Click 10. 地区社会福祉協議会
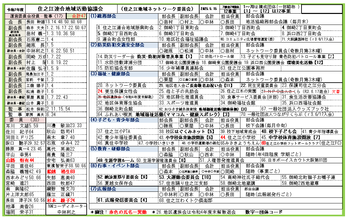The width and height of the screenshot is (347, 218). (183, 39)
